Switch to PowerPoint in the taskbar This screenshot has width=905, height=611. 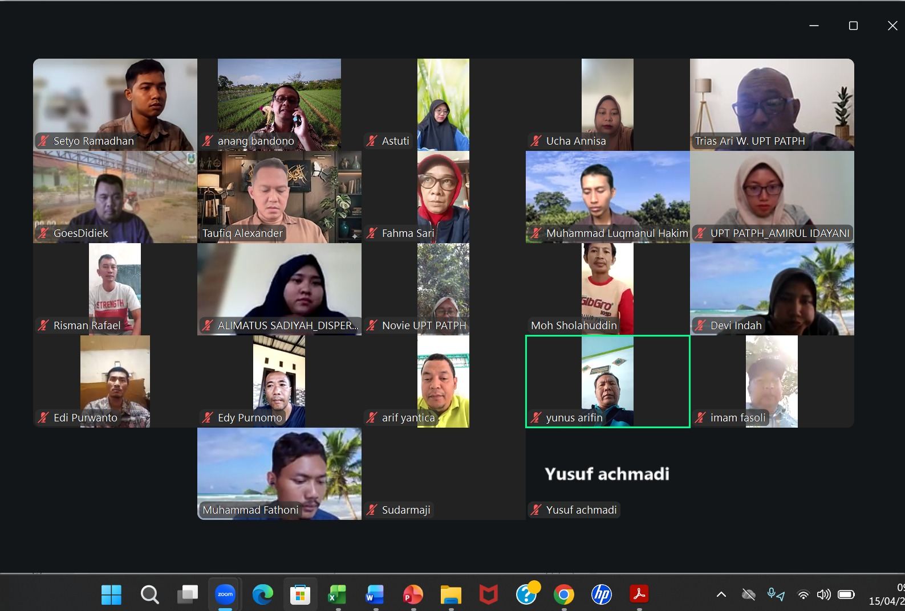point(413,594)
